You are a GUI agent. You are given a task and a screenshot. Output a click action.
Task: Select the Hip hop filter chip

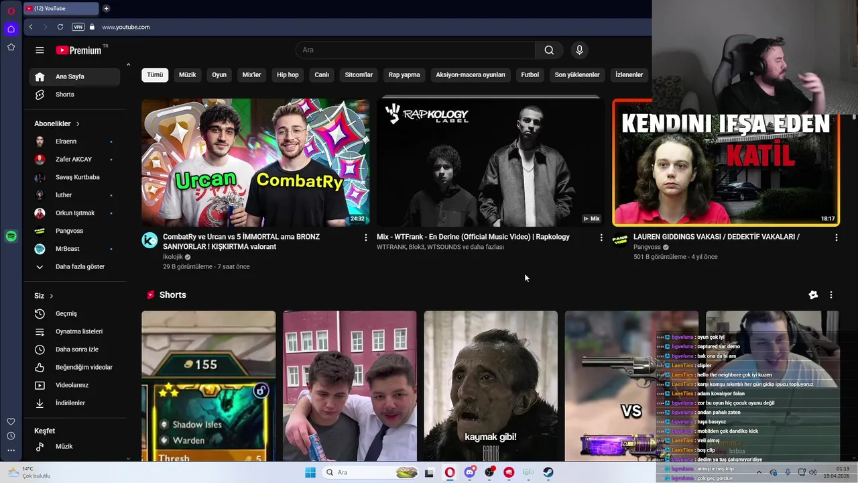click(288, 74)
